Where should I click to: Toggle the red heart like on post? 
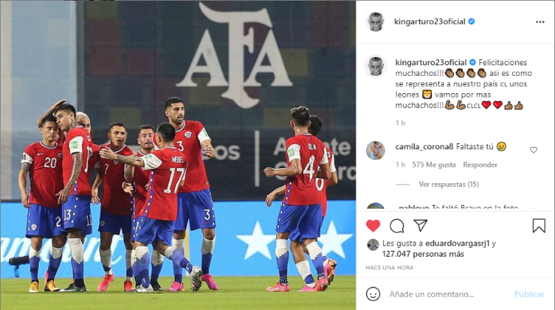click(373, 226)
